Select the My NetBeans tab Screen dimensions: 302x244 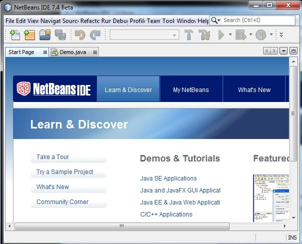click(191, 88)
